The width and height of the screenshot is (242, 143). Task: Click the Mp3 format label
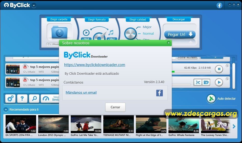coord(112,39)
